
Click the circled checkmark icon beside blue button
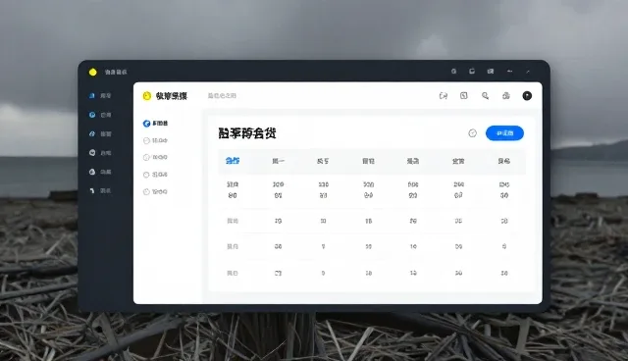[x=473, y=133]
